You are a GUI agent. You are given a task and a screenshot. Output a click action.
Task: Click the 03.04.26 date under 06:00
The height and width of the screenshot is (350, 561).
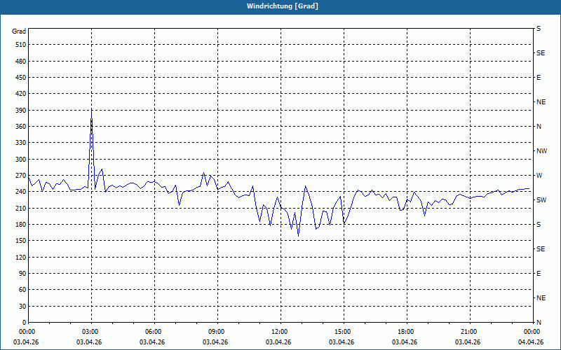click(x=152, y=342)
